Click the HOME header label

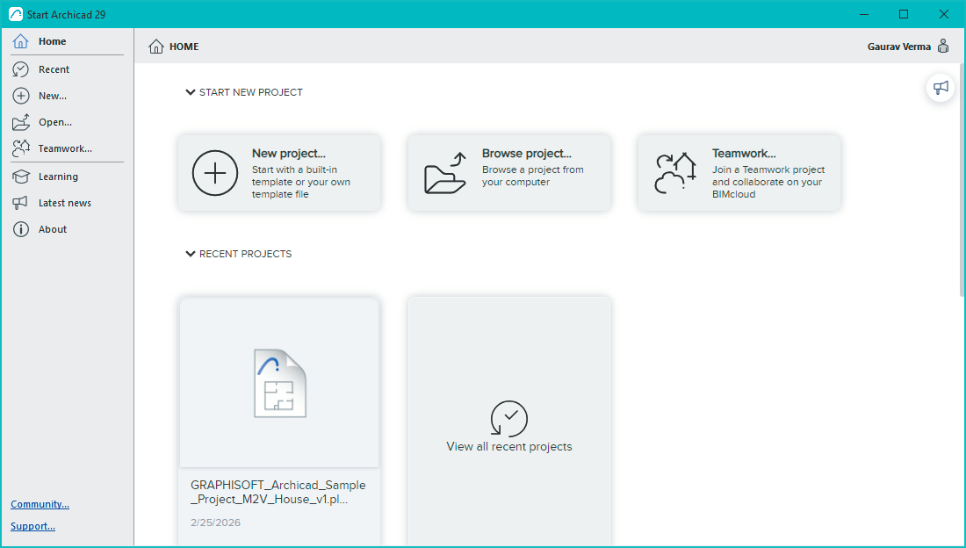click(x=184, y=47)
